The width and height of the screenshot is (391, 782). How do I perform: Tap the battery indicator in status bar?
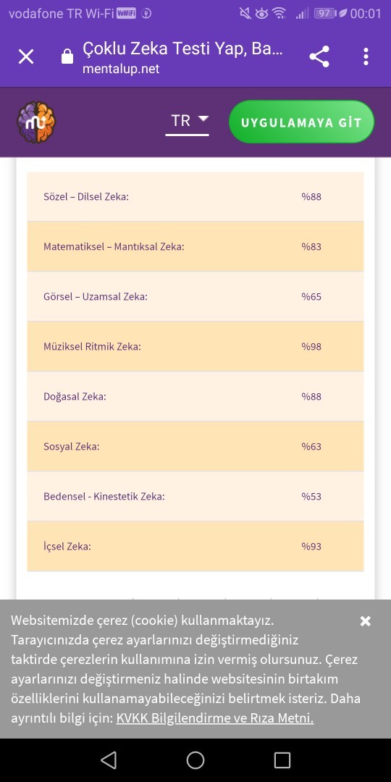click(324, 14)
